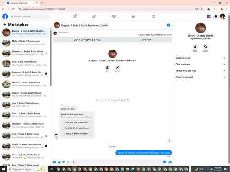Add people to the chat
The width and height of the screenshot is (230, 172).
107,67
